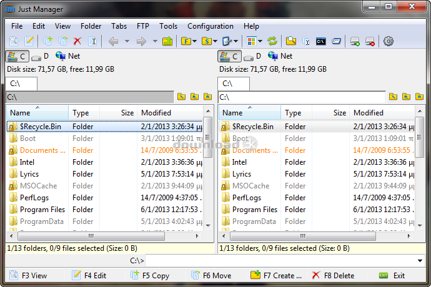
Task: Click the parent folder up icon in toolbar
Action: pyautogui.click(x=167, y=41)
